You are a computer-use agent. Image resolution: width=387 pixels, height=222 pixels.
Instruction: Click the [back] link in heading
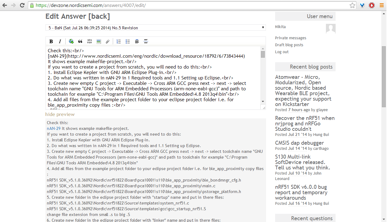click(99, 16)
